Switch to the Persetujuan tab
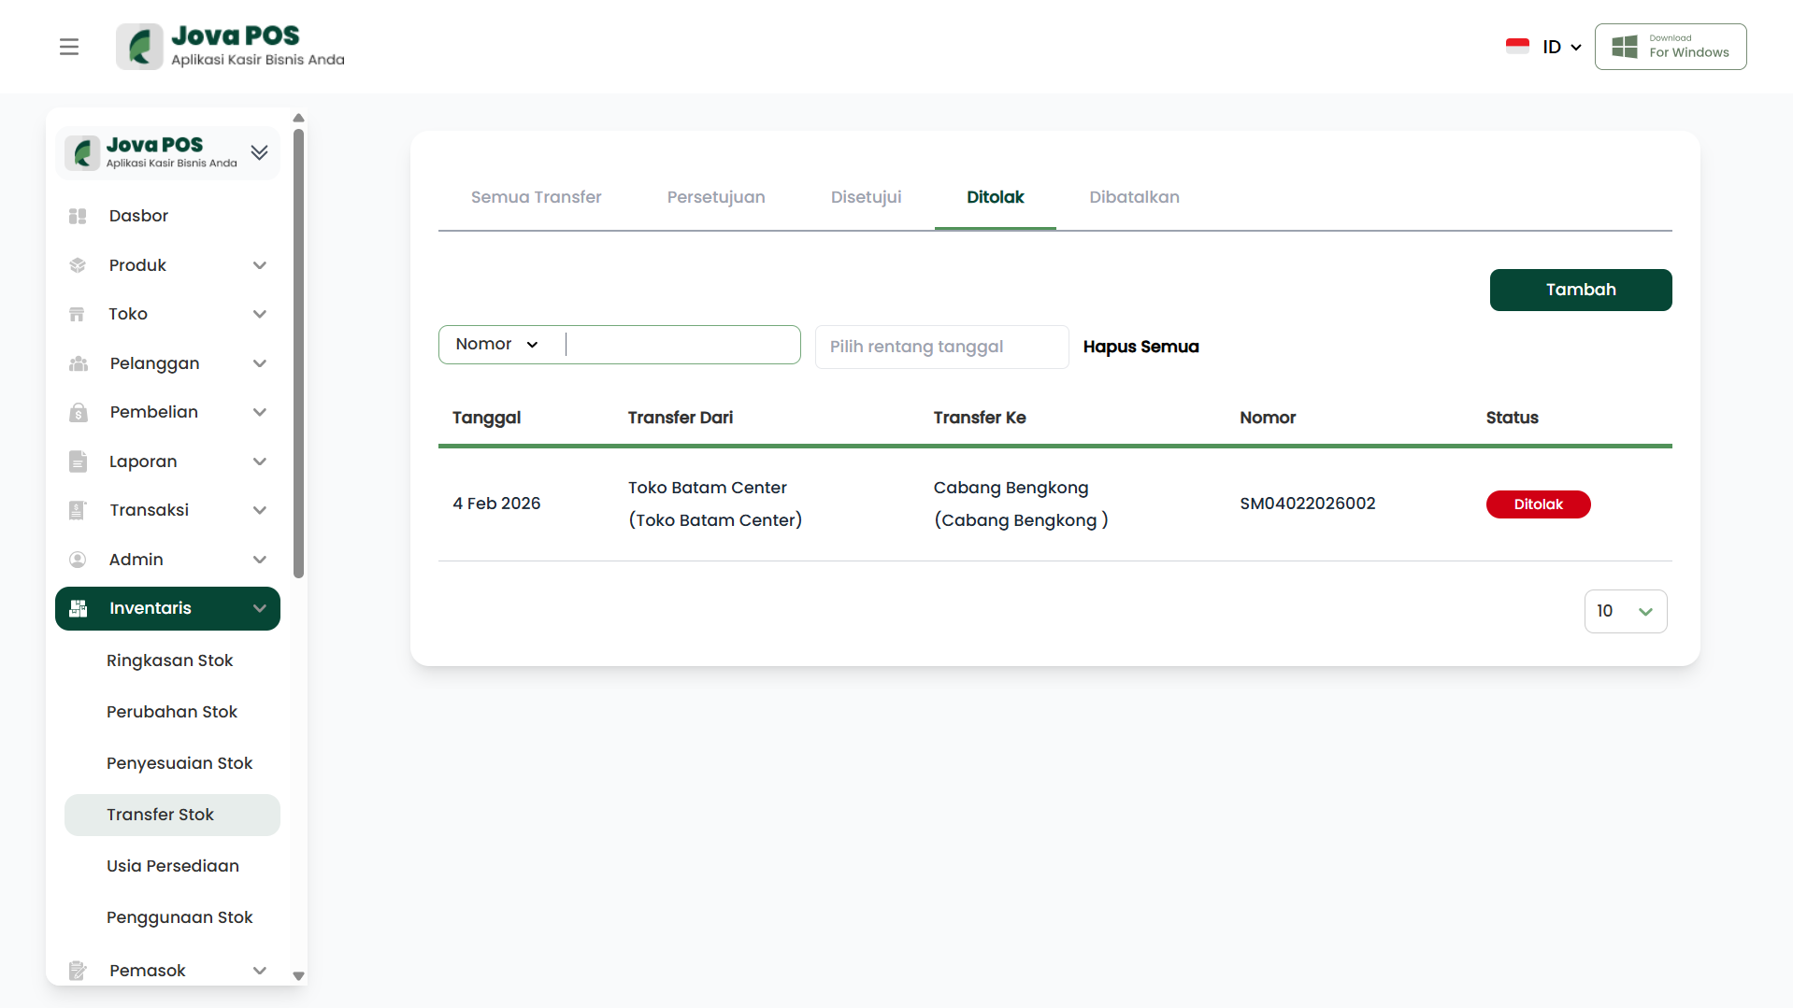 [715, 197]
